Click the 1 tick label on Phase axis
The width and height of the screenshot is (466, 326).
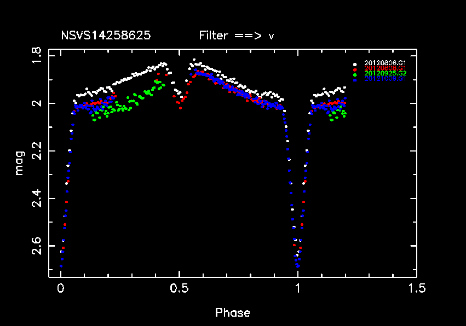pos(298,288)
